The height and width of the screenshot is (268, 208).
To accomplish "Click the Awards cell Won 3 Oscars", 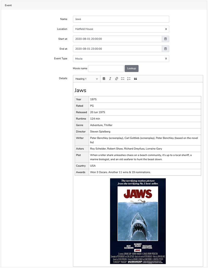I will [x=145, y=172].
